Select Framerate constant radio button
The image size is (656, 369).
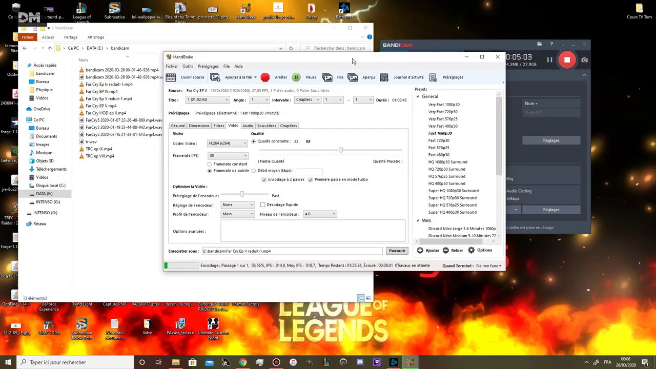(210, 165)
